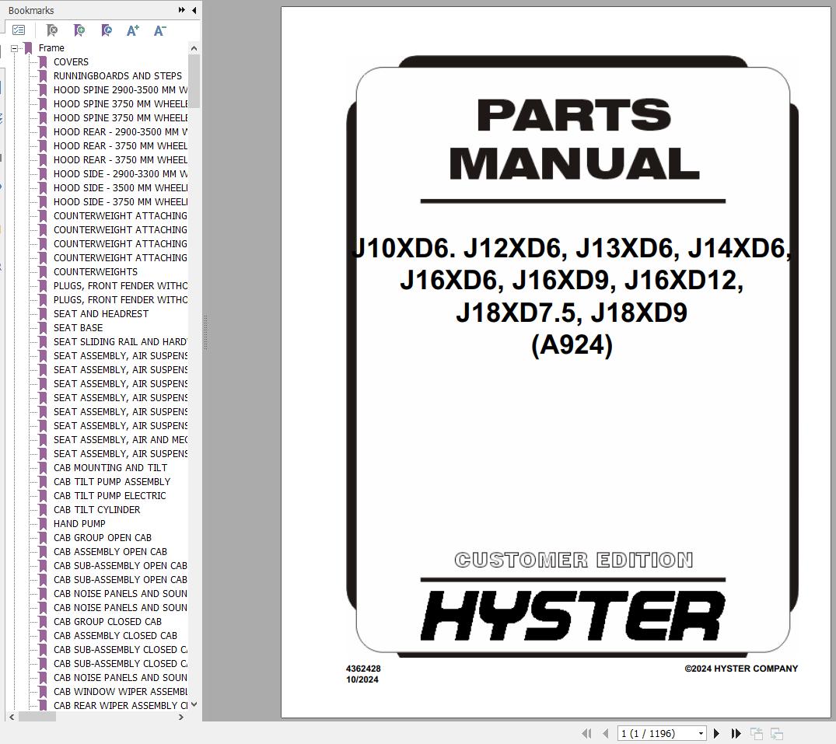Click the bookmark icon beside COUNTERWEIGHTS

pos(44,272)
